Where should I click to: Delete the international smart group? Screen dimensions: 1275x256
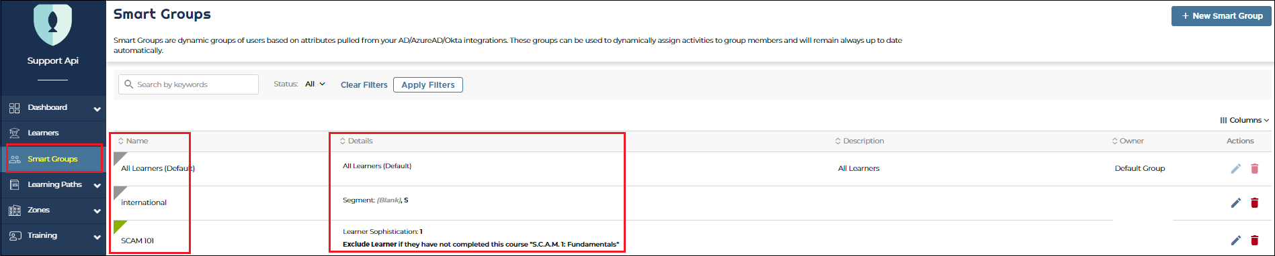click(1254, 202)
